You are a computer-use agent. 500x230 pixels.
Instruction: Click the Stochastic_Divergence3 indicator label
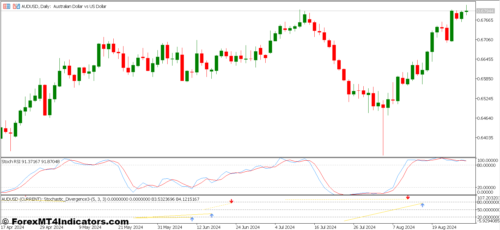[x=100, y=199]
